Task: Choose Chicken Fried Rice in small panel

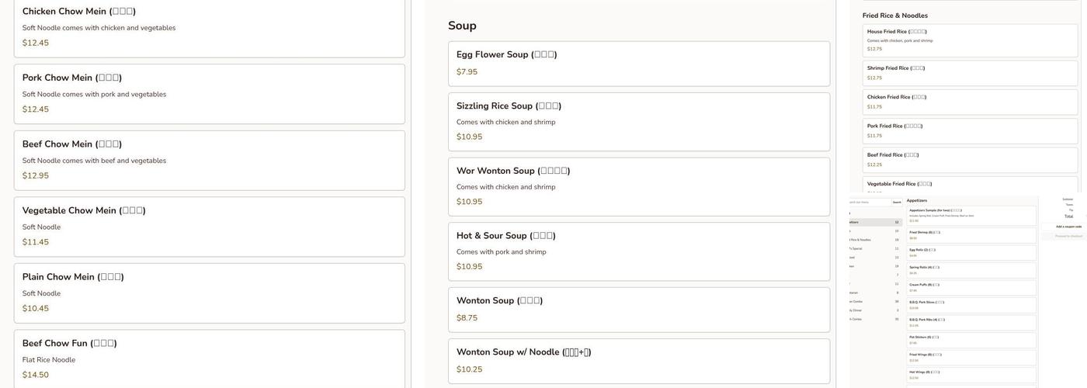Action: pyautogui.click(x=970, y=102)
